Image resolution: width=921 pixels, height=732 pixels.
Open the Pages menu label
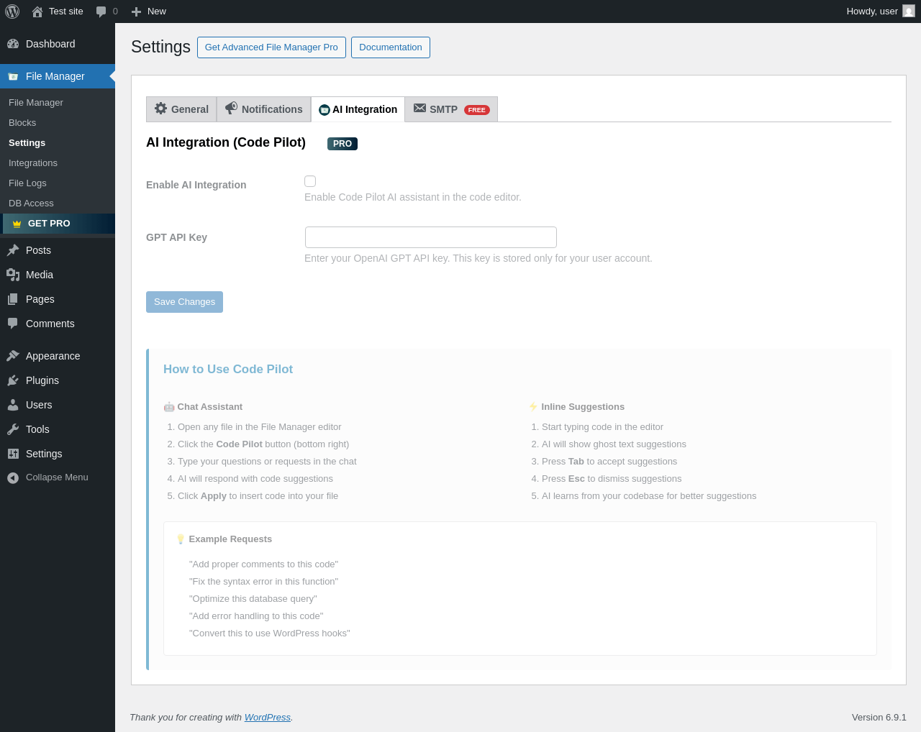40,299
